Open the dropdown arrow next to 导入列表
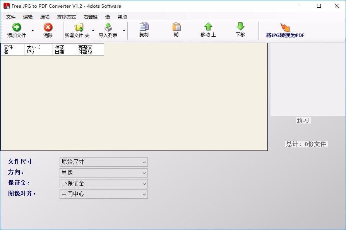The width and height of the screenshot is (346, 230). (x=124, y=30)
